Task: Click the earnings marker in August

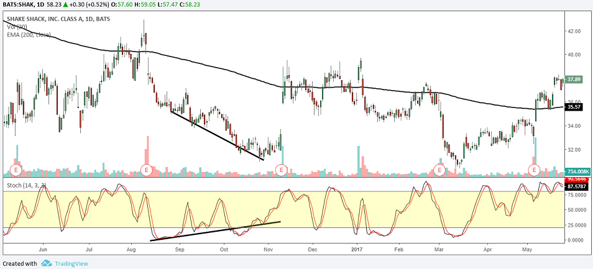Action: [x=146, y=170]
